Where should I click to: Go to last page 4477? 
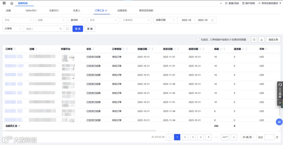[x=225, y=137]
